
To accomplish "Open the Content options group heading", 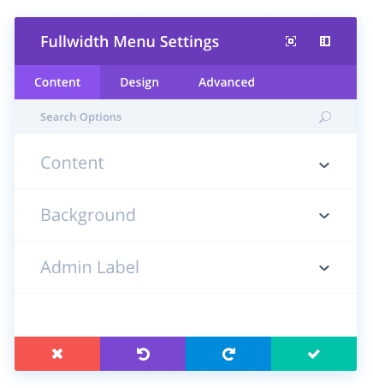I will pyautogui.click(x=72, y=163).
